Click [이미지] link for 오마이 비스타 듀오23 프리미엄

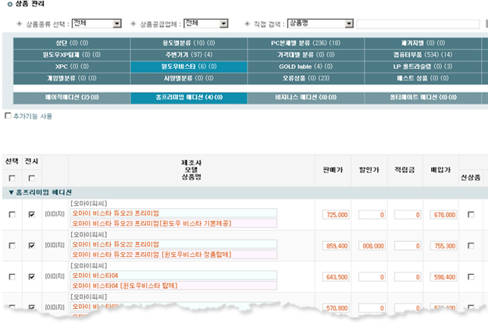click(x=54, y=215)
